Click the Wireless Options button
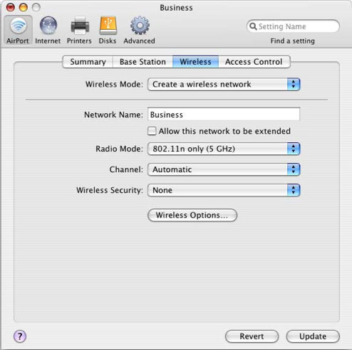 [x=192, y=215]
